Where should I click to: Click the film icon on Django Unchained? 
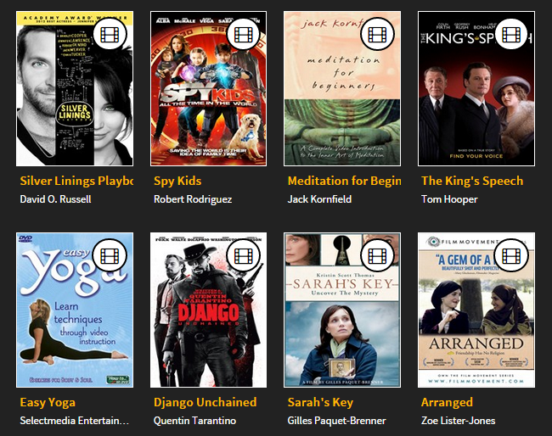[244, 255]
